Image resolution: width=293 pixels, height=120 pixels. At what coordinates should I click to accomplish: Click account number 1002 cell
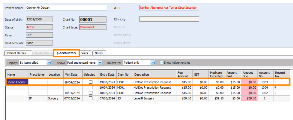tap(265, 93)
